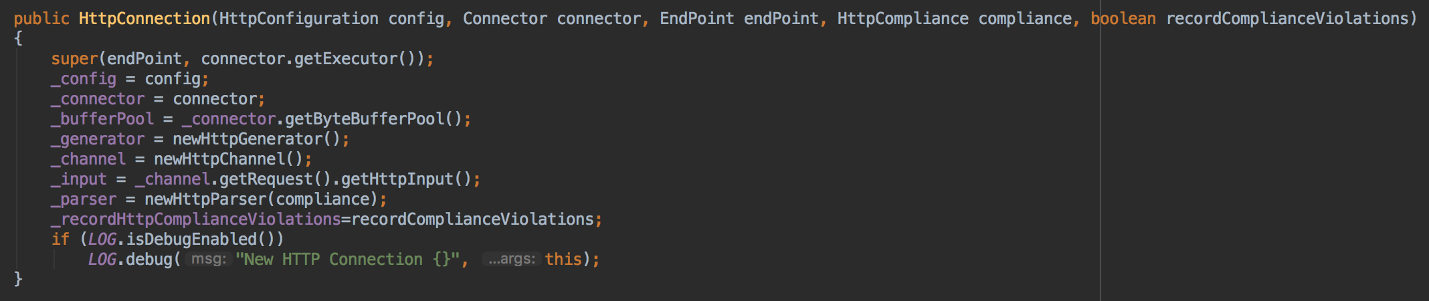The width and height of the screenshot is (1429, 301).
Task: Click the getByteBufferPool method call
Action: [x=364, y=119]
